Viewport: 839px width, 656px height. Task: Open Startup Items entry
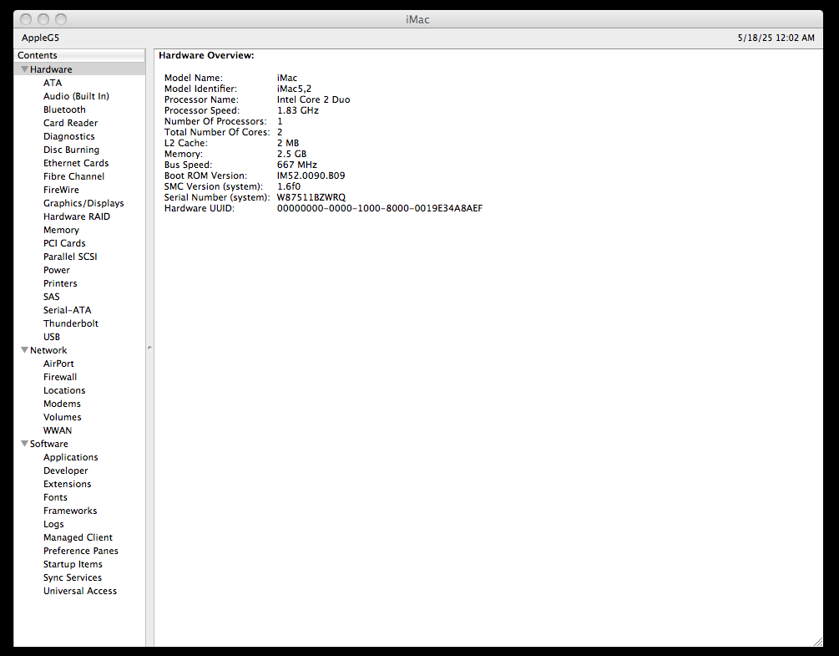(73, 564)
